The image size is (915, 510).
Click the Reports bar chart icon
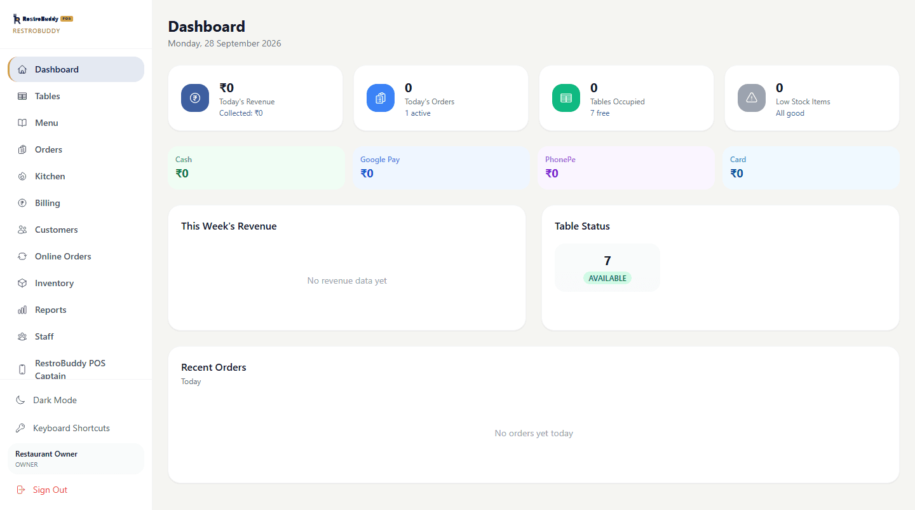(x=22, y=310)
